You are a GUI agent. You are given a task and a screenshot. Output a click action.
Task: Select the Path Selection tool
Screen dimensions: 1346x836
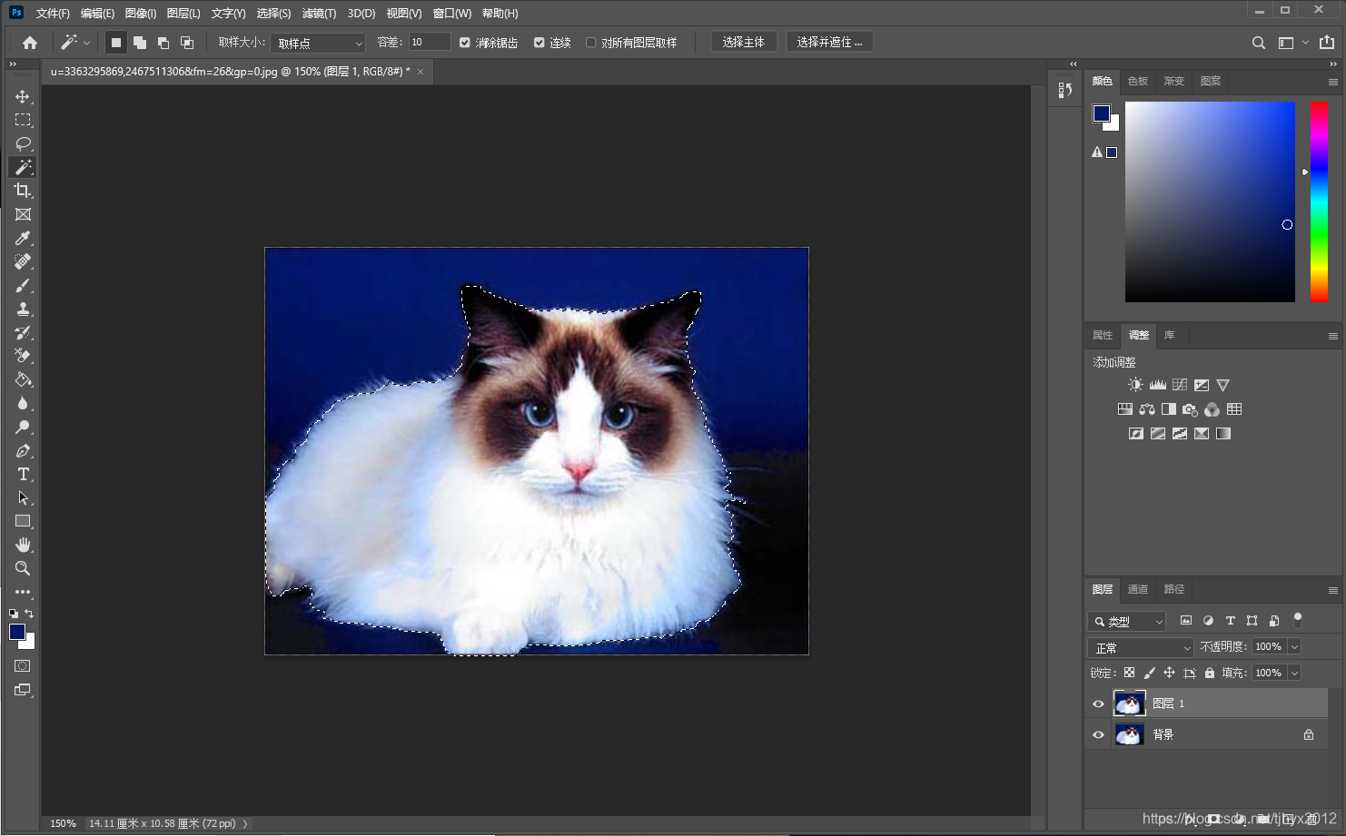[x=23, y=497]
